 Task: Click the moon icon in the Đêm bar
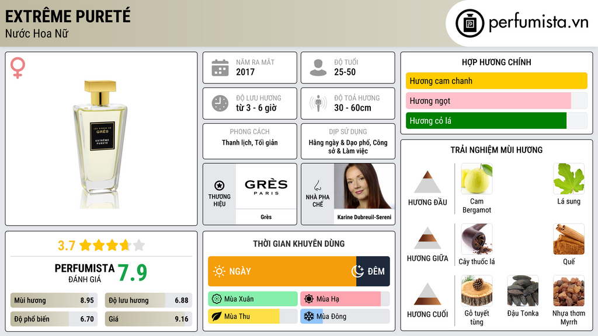coord(357,271)
